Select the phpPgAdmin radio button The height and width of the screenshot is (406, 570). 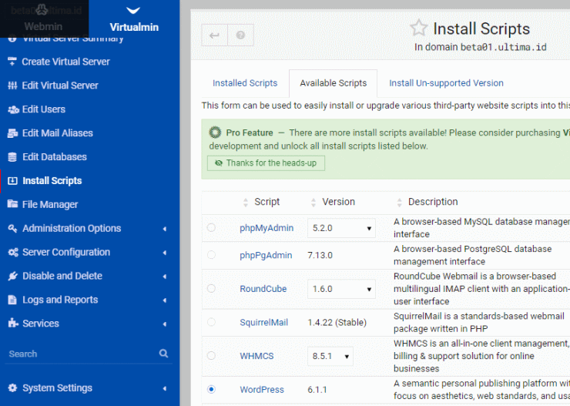click(211, 255)
